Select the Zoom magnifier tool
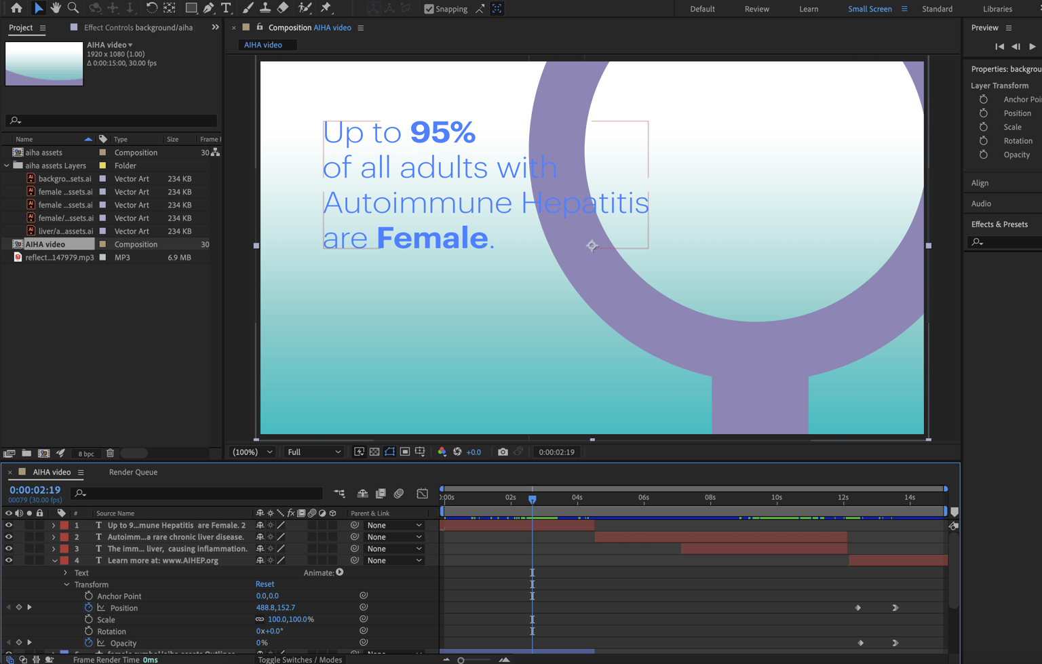This screenshot has width=1042, height=664. (x=73, y=8)
